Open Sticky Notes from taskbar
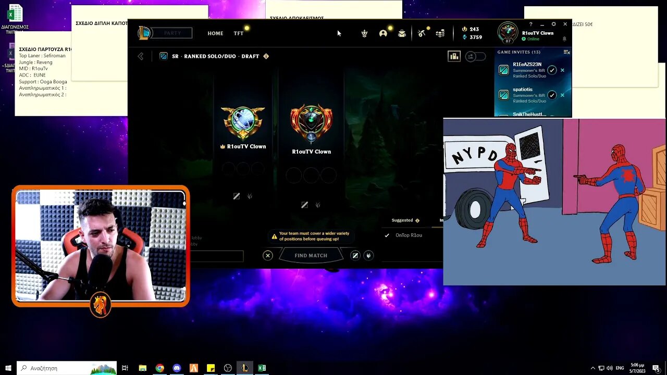The image size is (667, 375). 211,368
